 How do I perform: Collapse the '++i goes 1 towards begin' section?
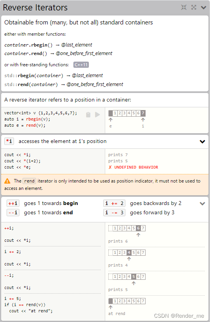pyautogui.click(x=202, y=203)
